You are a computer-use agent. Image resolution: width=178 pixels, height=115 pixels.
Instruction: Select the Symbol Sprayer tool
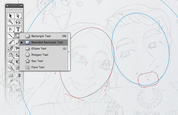[11, 89]
